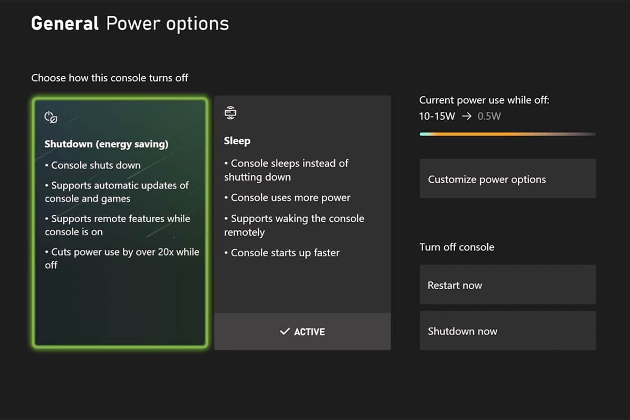Click the "Turn off console" section label
This screenshot has width=630, height=420.
point(457,247)
